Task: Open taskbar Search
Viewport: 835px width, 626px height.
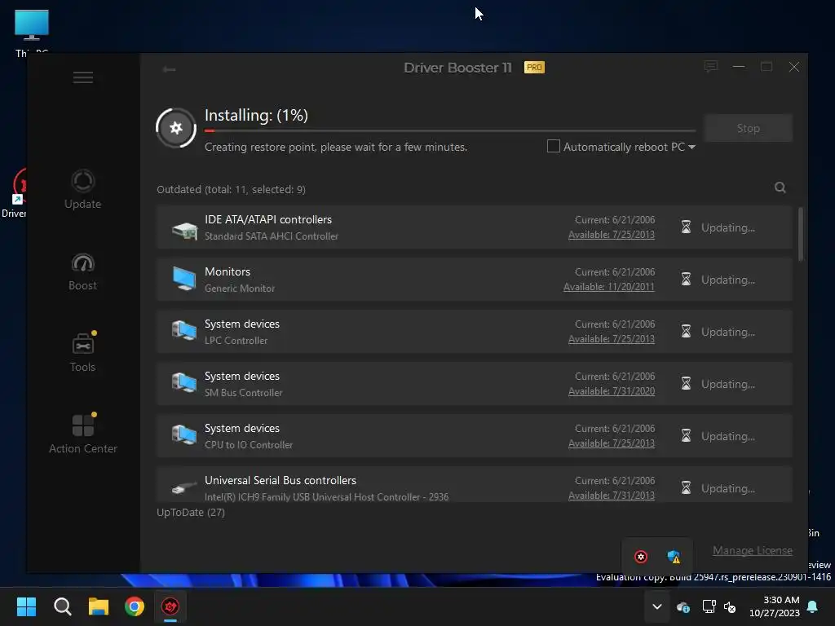Action: coord(62,606)
